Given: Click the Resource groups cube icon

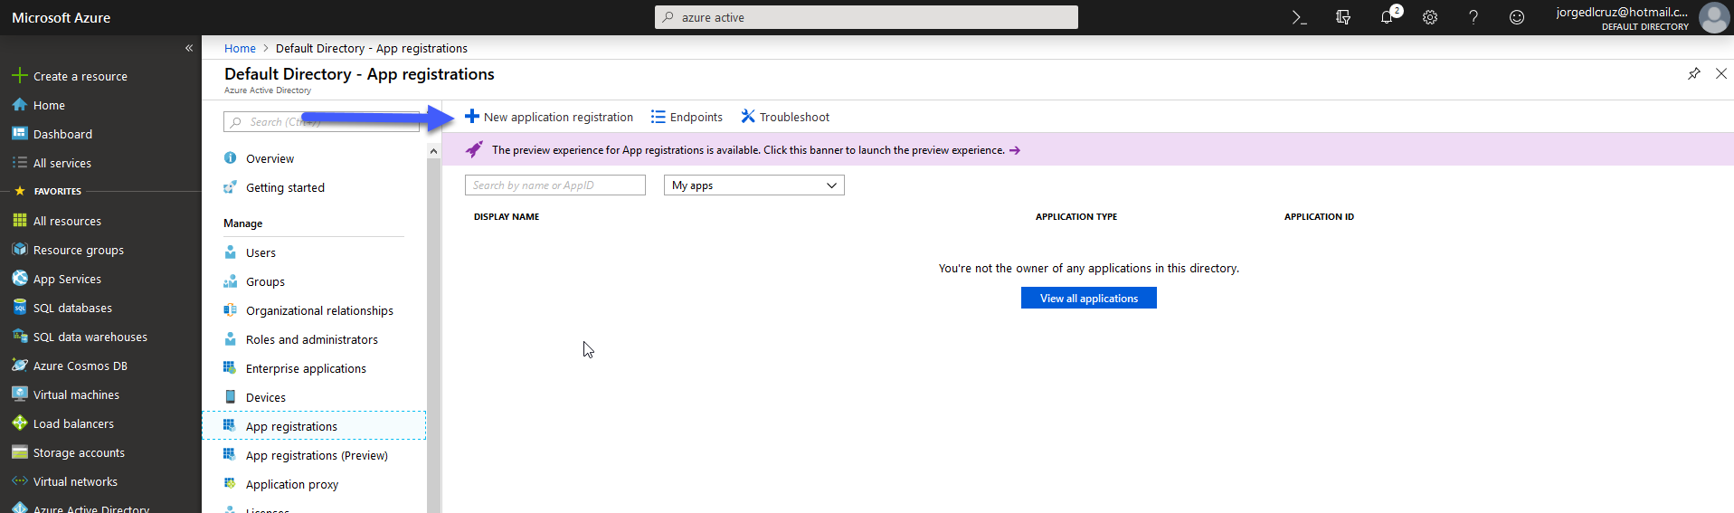Looking at the screenshot, I should coord(20,250).
